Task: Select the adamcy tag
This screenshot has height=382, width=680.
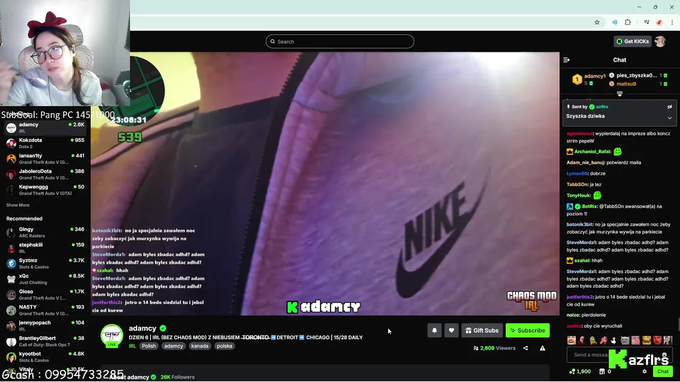Action: (173, 346)
